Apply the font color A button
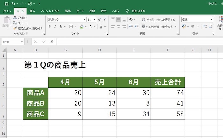Viewport: 223px width, 138px height. coord(90,27)
